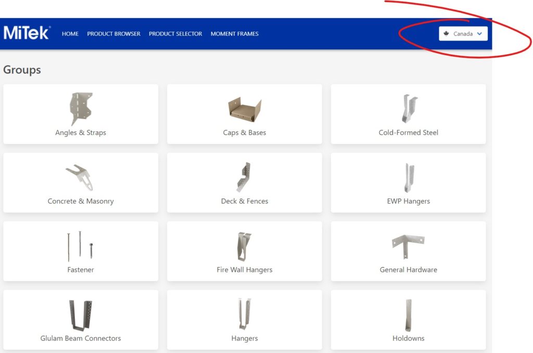Open the EWP Hangers label
The image size is (533, 353).
(408, 201)
